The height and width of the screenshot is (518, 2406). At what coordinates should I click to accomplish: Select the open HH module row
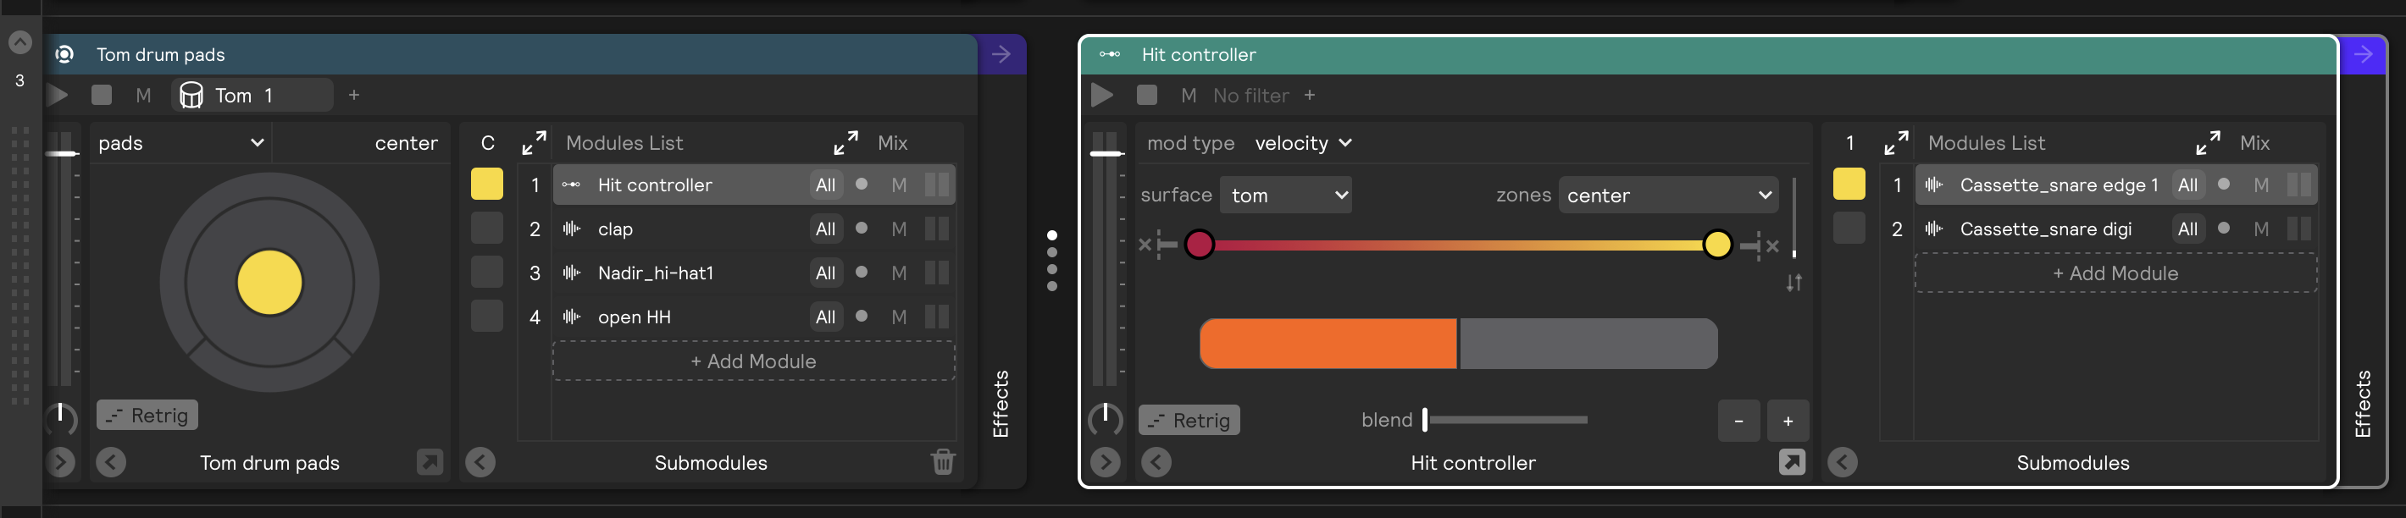pyautogui.click(x=754, y=317)
